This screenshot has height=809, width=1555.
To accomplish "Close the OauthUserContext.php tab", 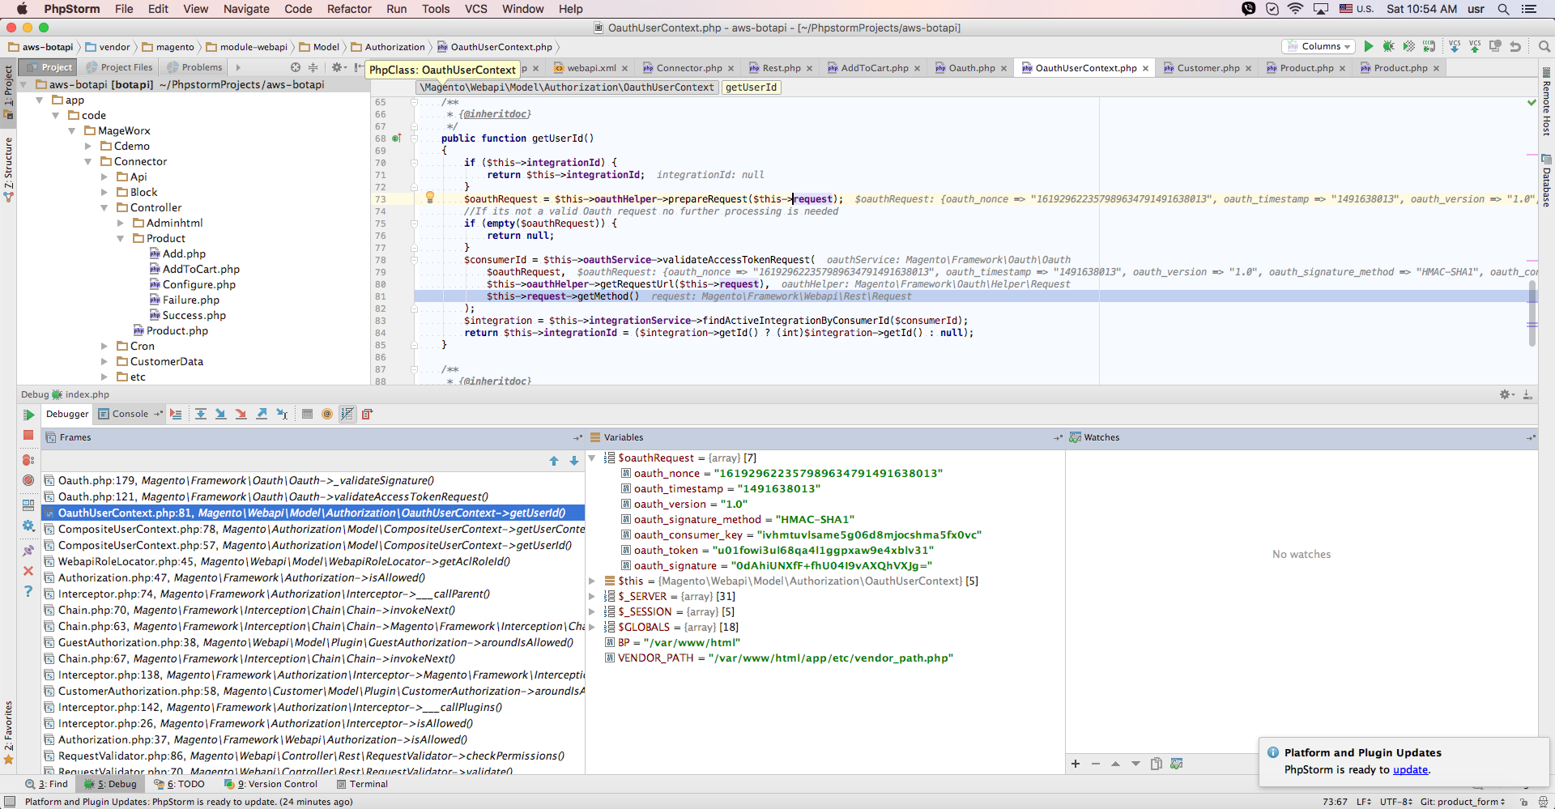I will tap(1145, 69).
